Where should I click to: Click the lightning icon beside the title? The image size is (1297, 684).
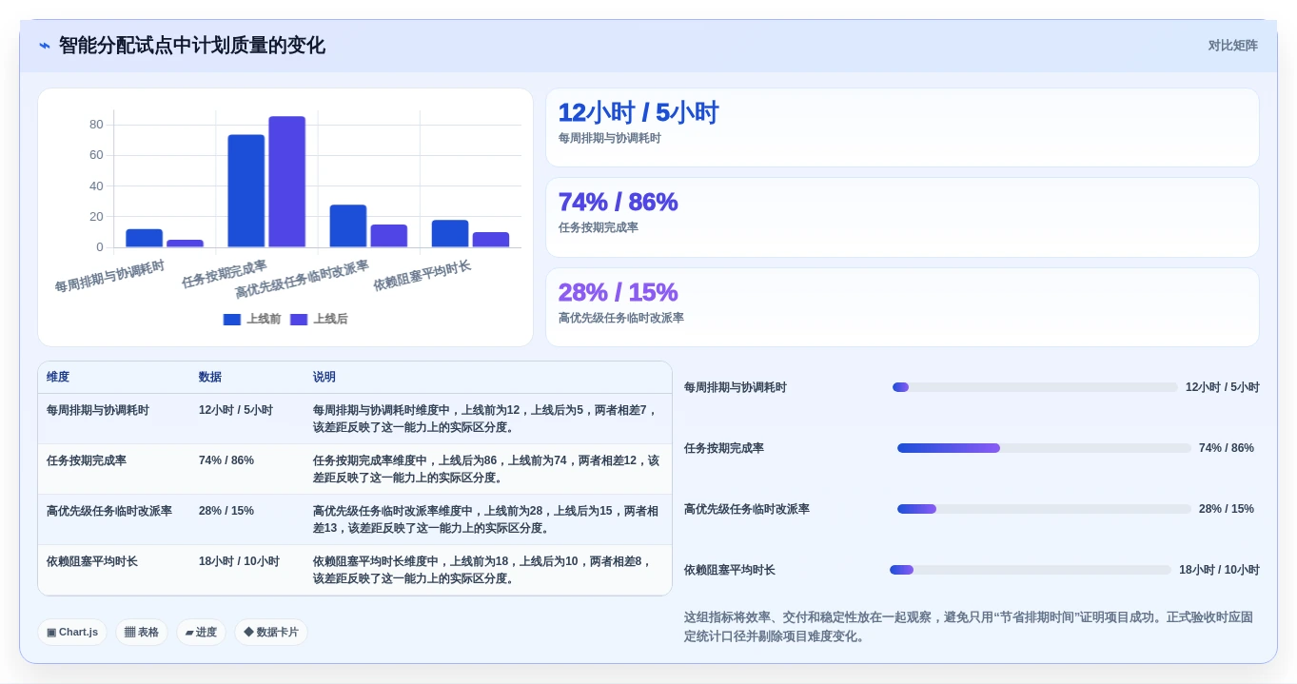[x=45, y=46]
